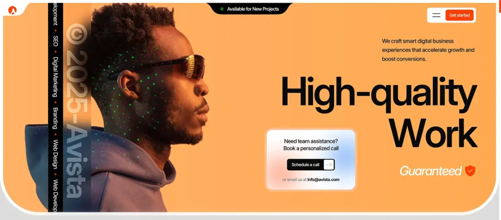Click the Guaranteed shield checkmark icon
501x220 pixels.
(x=470, y=171)
